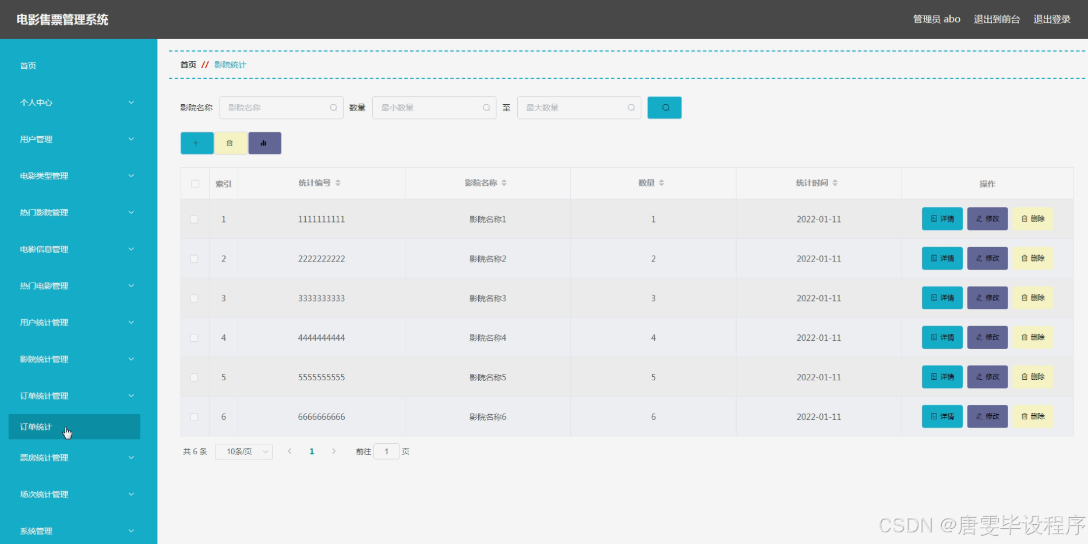
Task: Expand 热门影院管理 sidebar menu
Action: 75,213
